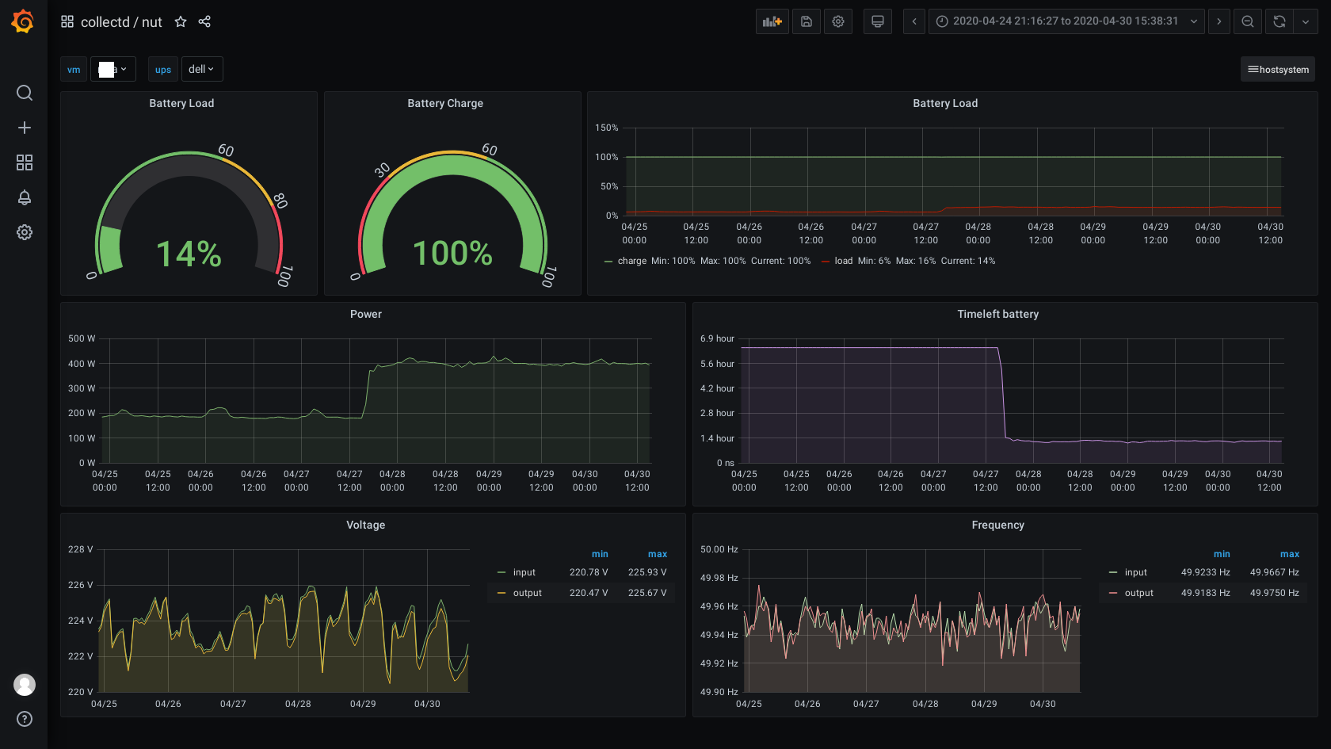Click the Add panel button

(772, 21)
